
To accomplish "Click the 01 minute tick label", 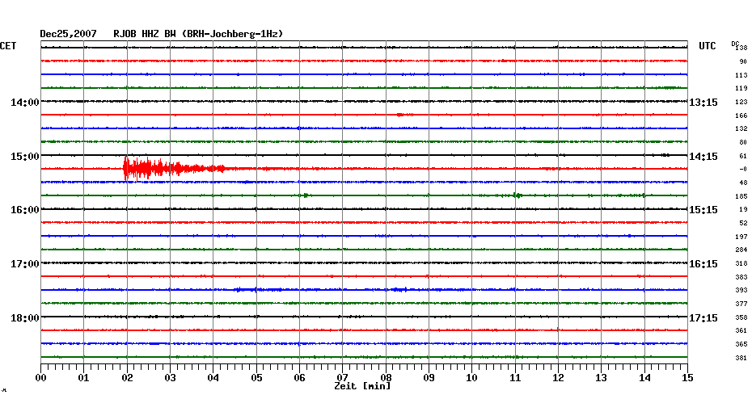I will 84,378.
